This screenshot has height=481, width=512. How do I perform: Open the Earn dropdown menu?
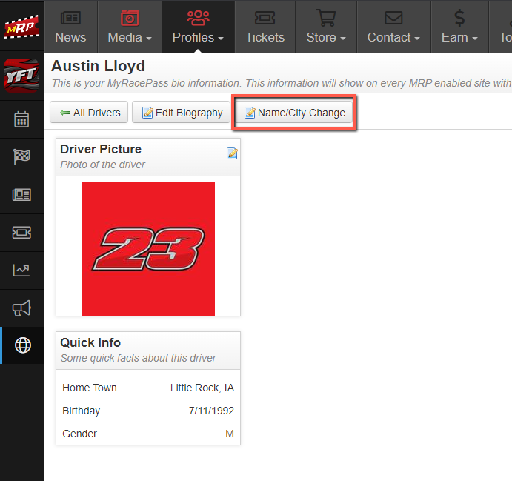pyautogui.click(x=459, y=27)
